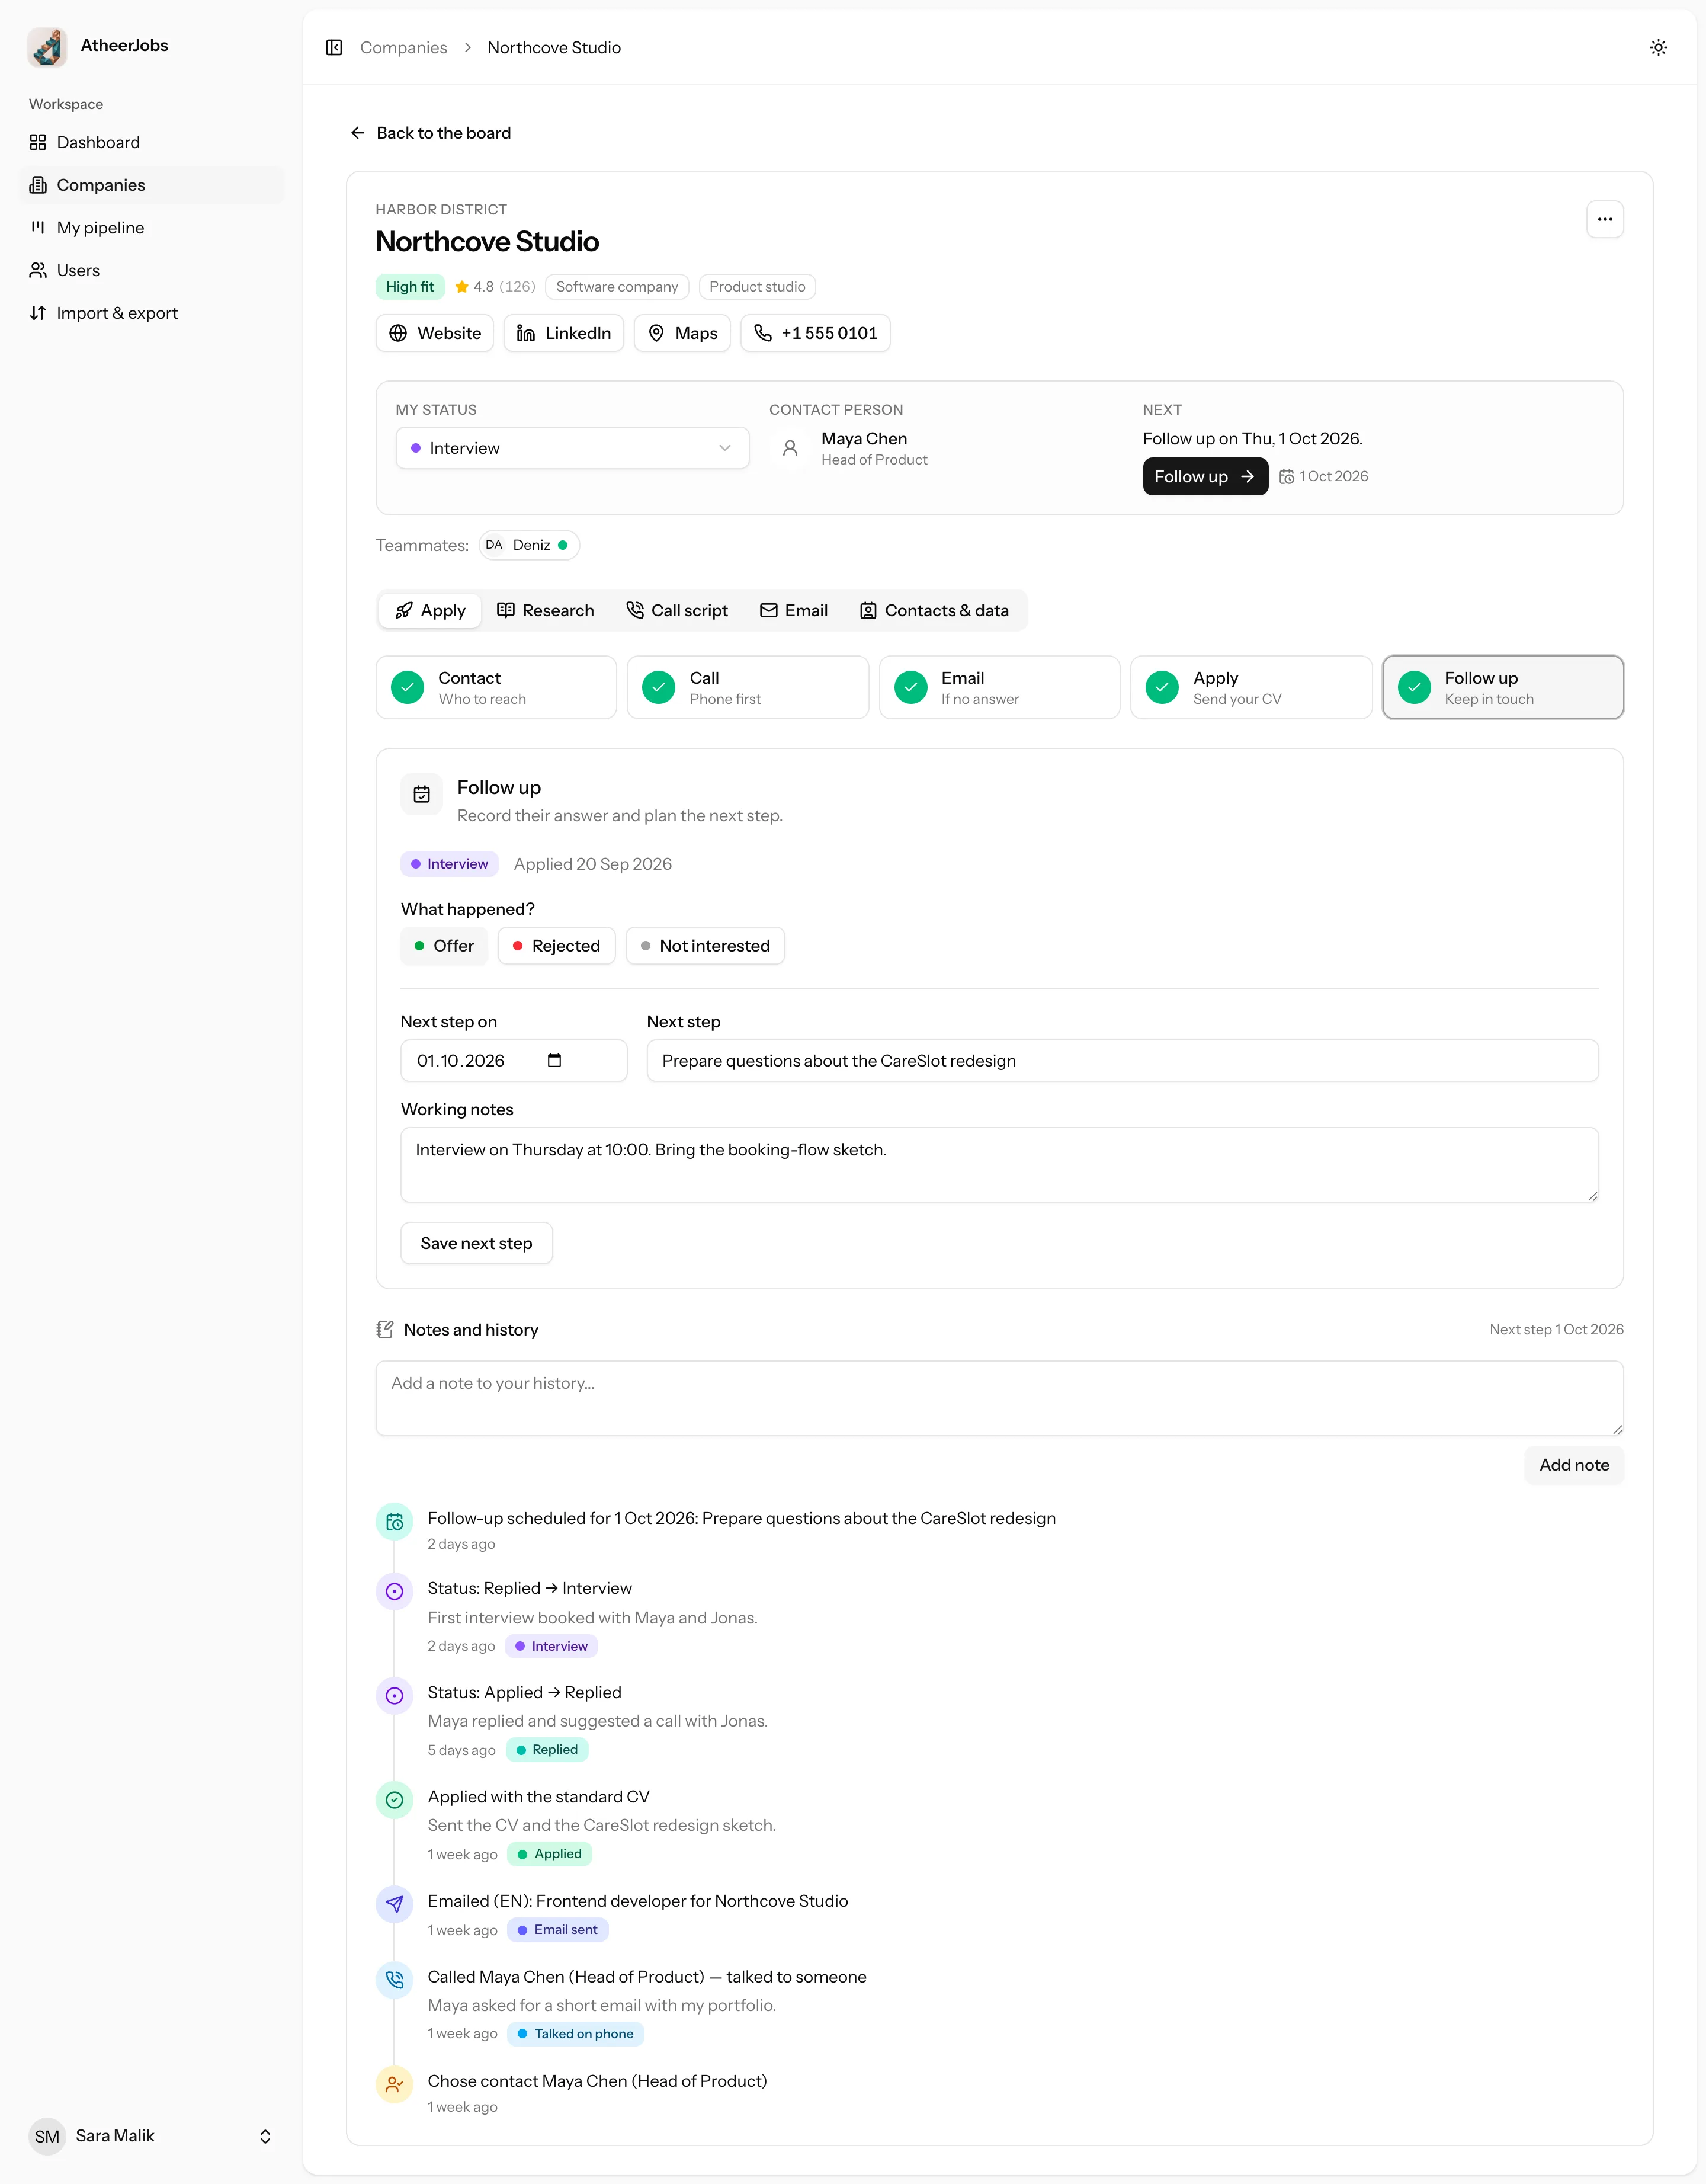Click the follow-up scheduled timeline icon
This screenshot has width=1706, height=2184.
click(395, 1522)
